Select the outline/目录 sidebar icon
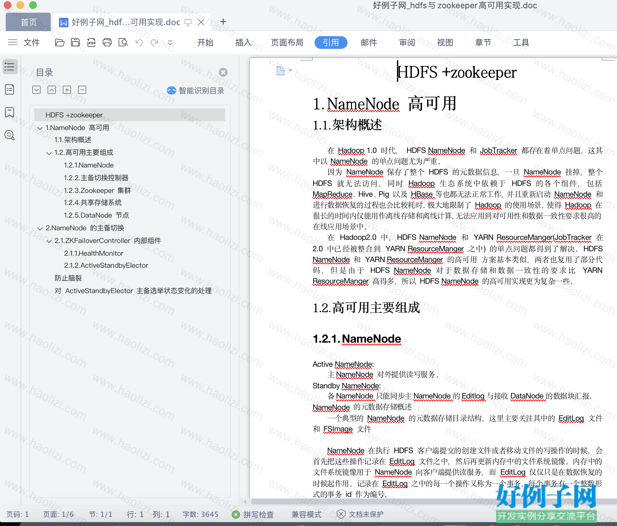617x526 pixels. click(10, 67)
